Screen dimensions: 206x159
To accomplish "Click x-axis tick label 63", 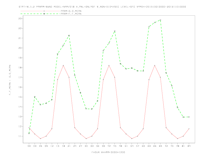I will [149, 146].
